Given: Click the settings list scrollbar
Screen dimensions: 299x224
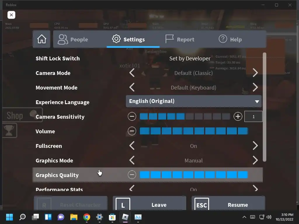Looking at the screenshot, I should pyautogui.click(x=264, y=107).
